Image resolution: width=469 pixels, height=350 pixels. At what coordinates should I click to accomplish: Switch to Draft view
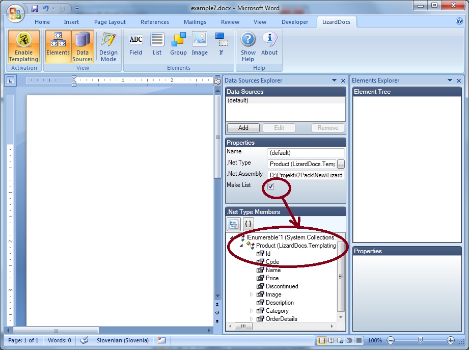click(359, 340)
